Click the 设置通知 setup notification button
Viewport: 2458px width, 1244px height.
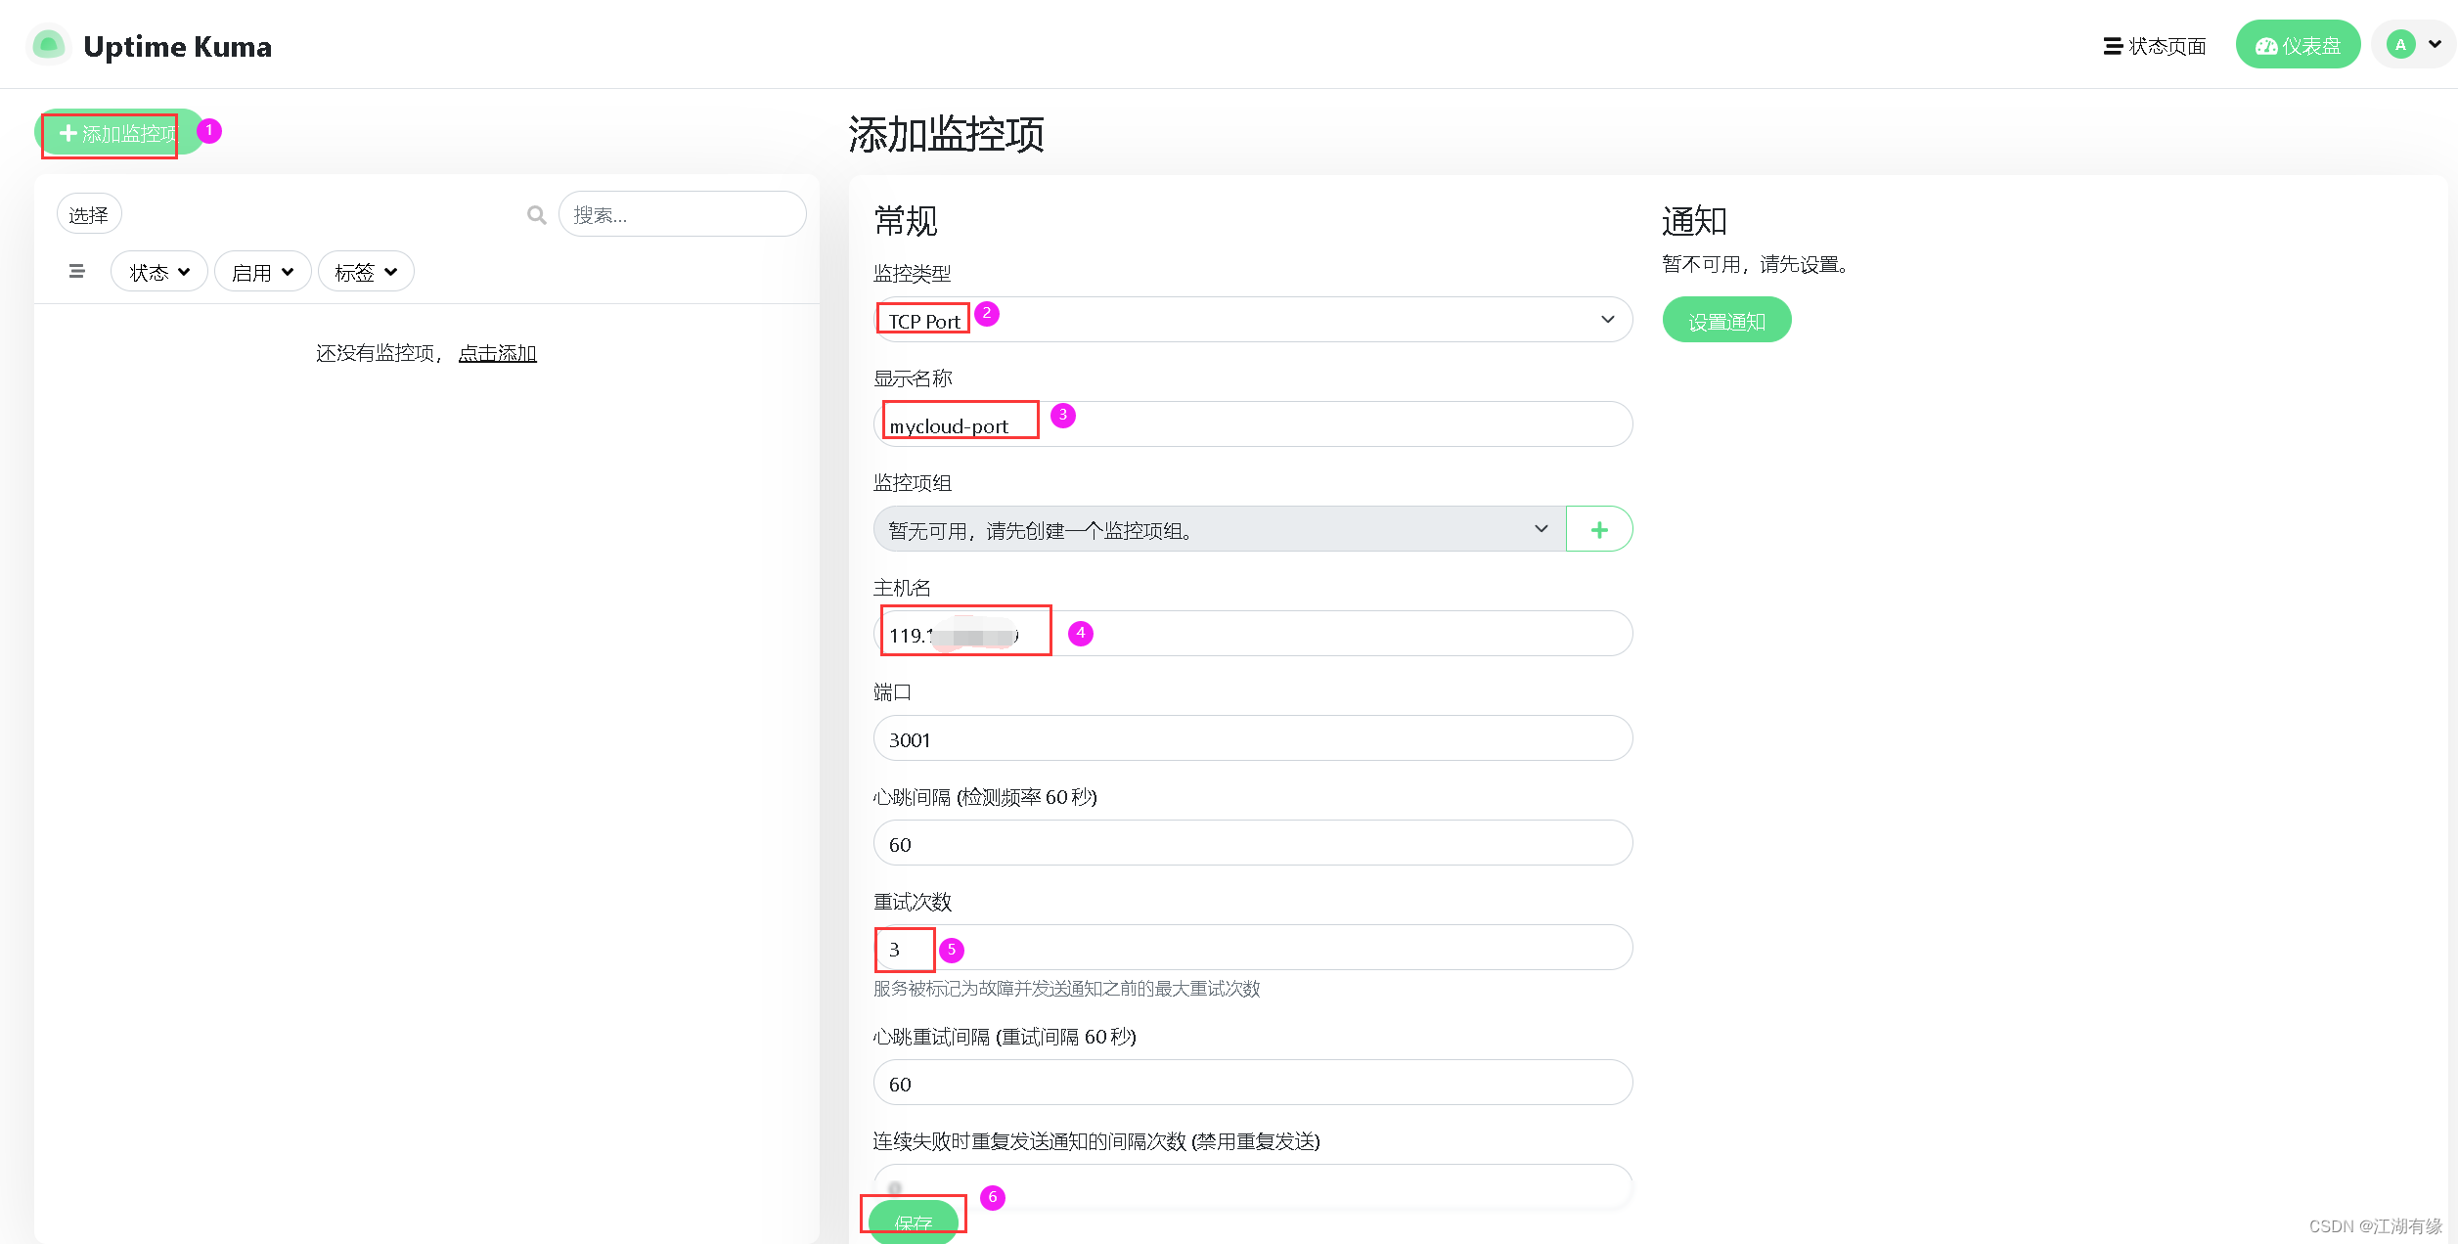tap(1726, 320)
